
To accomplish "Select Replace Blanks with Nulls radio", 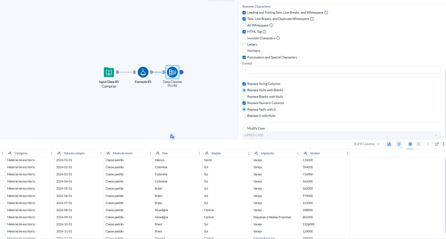I will (x=244, y=97).
